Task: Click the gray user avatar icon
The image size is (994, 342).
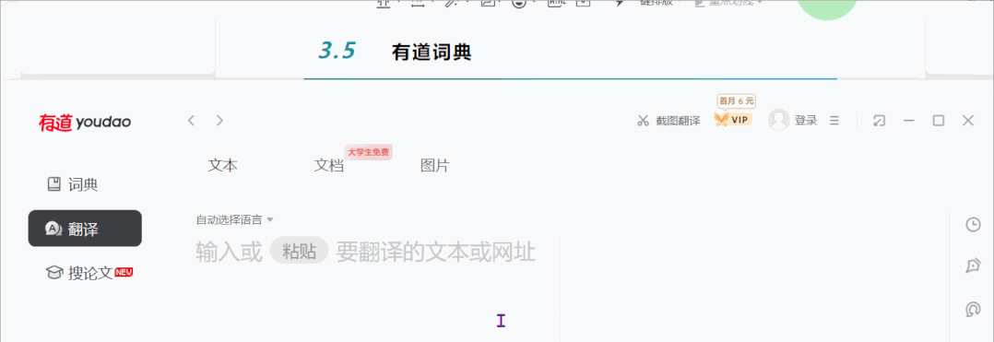Action: coord(778,121)
